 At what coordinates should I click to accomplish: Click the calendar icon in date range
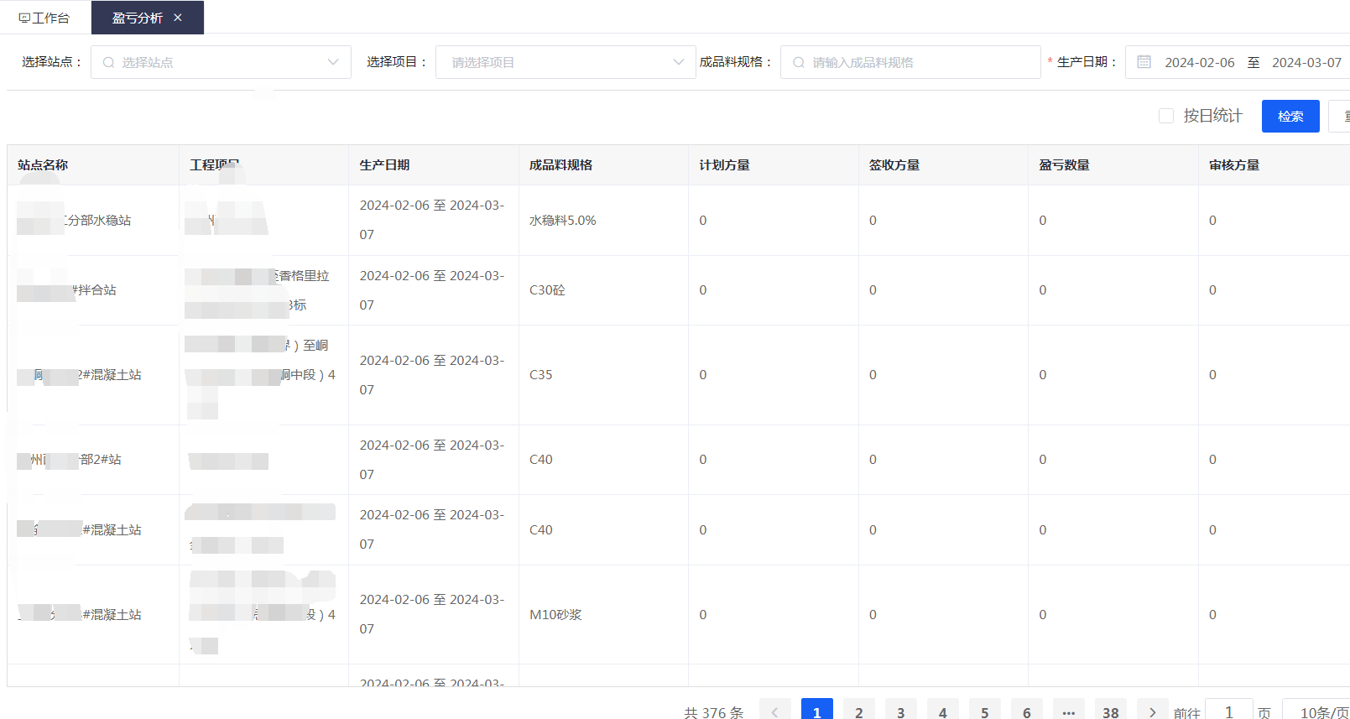pyautogui.click(x=1144, y=62)
